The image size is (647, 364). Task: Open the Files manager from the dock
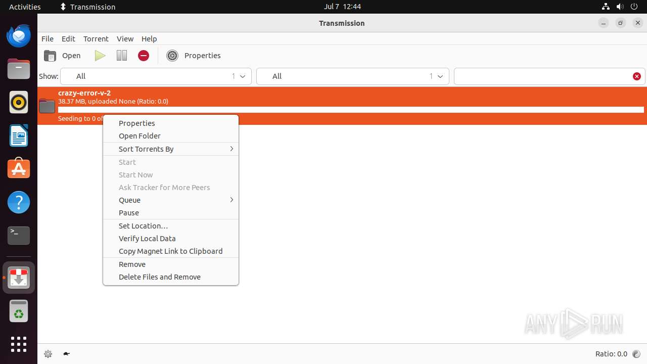click(19, 69)
